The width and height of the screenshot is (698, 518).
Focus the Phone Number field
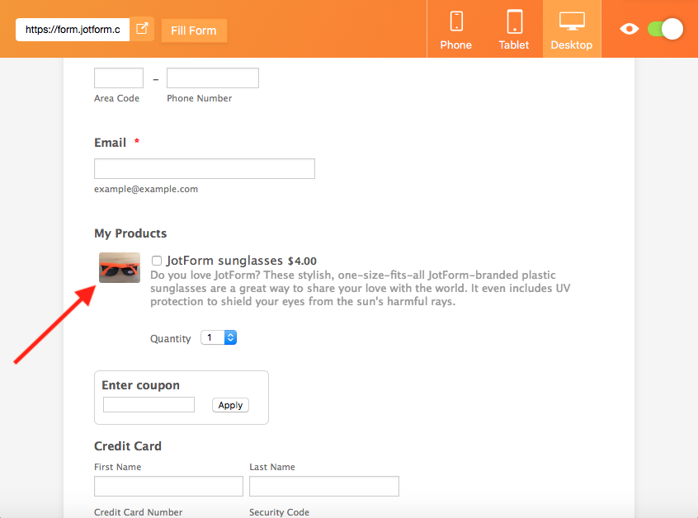(213, 78)
